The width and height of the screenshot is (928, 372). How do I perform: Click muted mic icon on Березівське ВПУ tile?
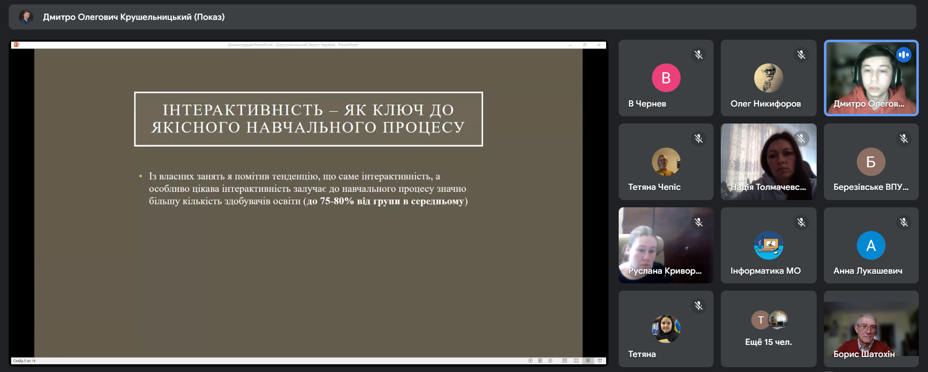click(x=904, y=139)
